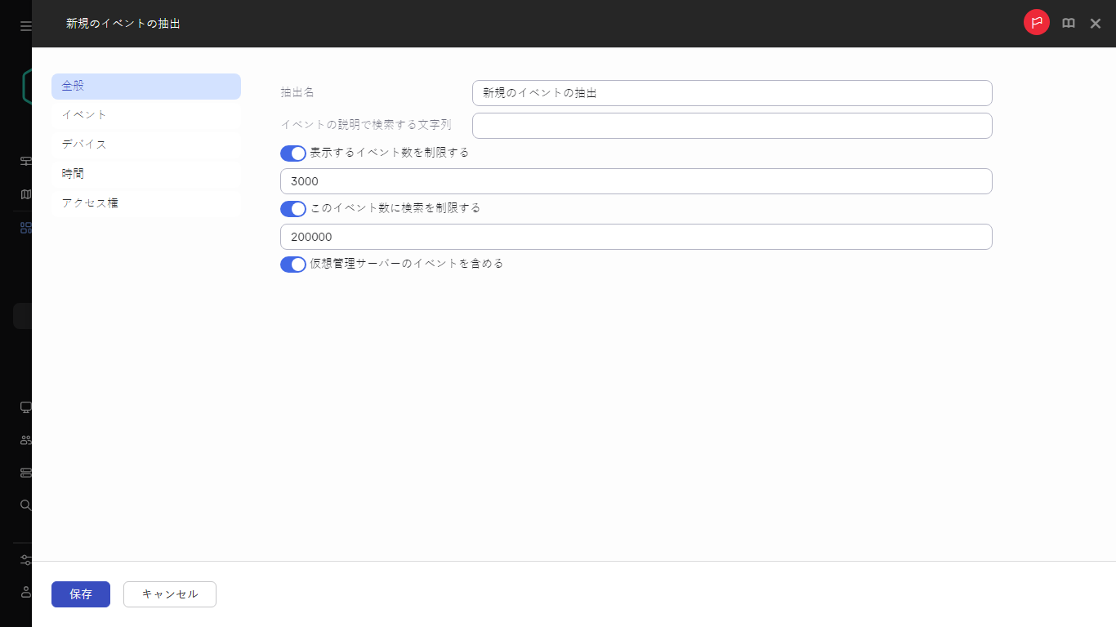This screenshot has height=627, width=1116.
Task: Save changes with the 保存 button
Action: [80, 594]
